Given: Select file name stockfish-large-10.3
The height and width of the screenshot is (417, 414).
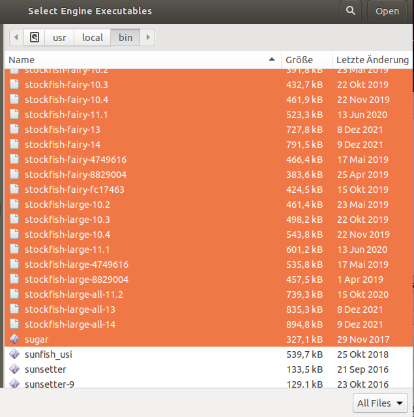Looking at the screenshot, I should tap(67, 220).
